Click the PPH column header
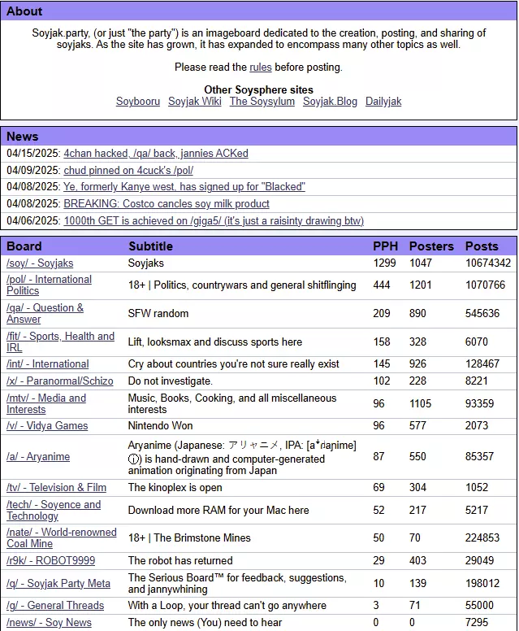This screenshot has height=631, width=519. coord(385,246)
